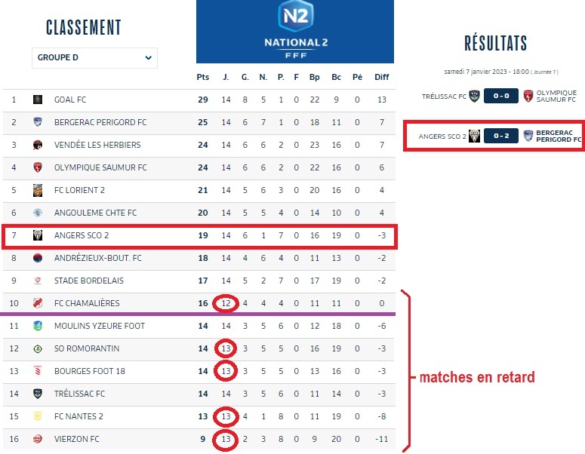Click the Diff column header
The image size is (585, 454).
pos(381,77)
